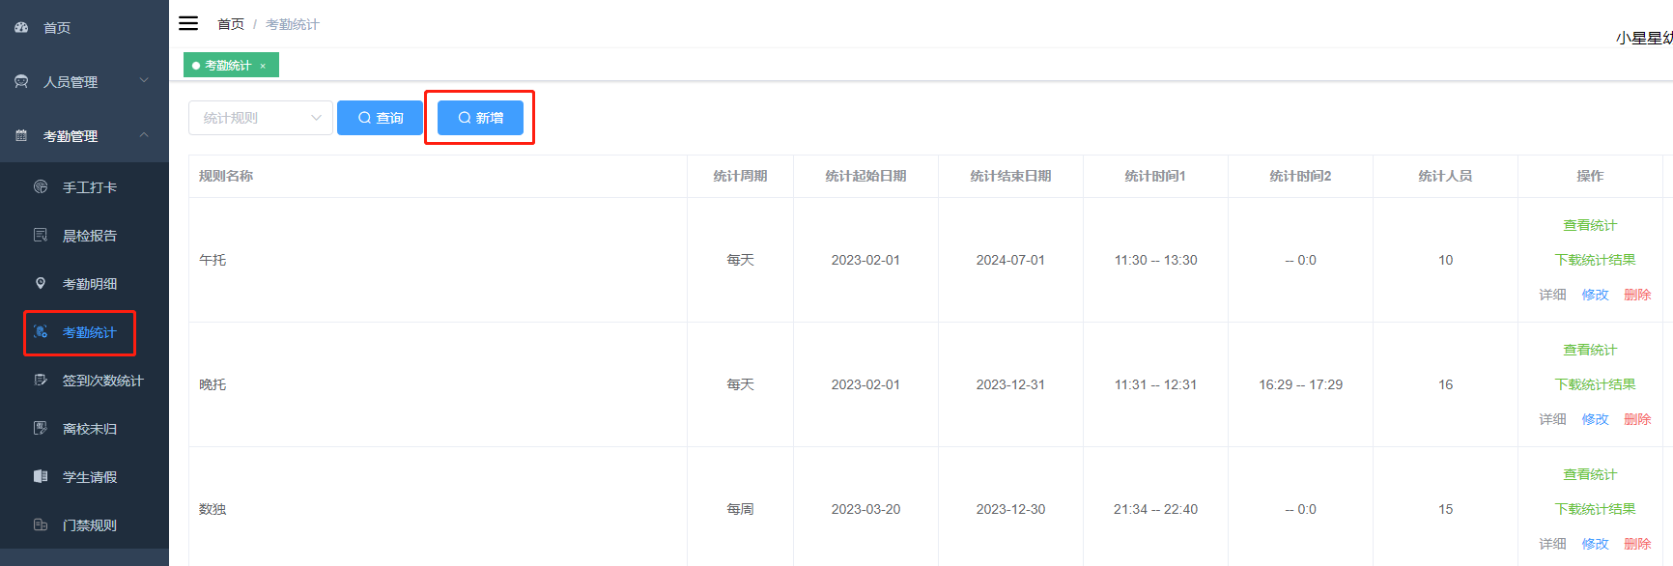Image resolution: width=1673 pixels, height=566 pixels.
Task: Click 下载统计结果 for 晚托 row
Action: click(1596, 384)
